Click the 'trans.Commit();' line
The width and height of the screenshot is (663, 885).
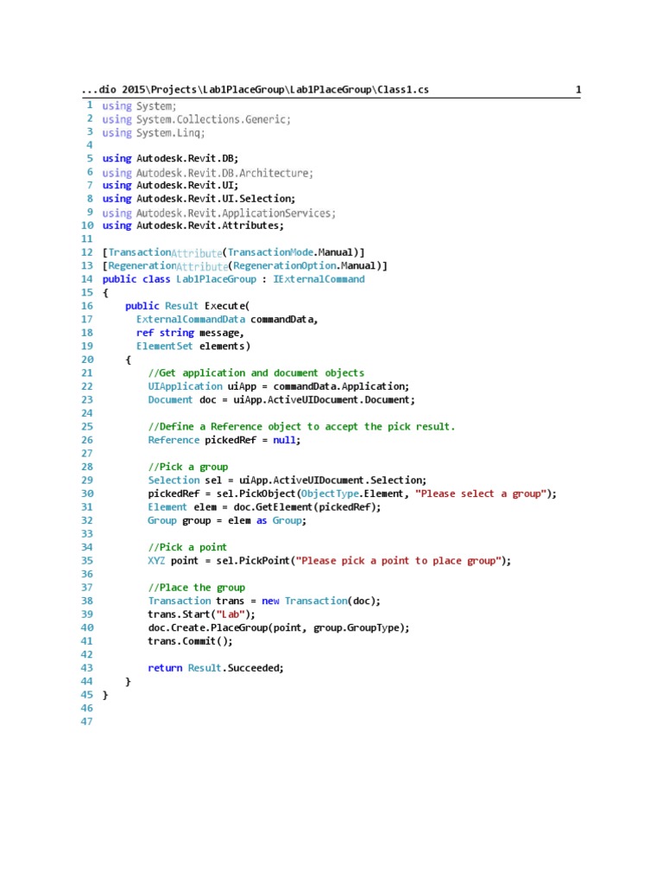pos(190,641)
